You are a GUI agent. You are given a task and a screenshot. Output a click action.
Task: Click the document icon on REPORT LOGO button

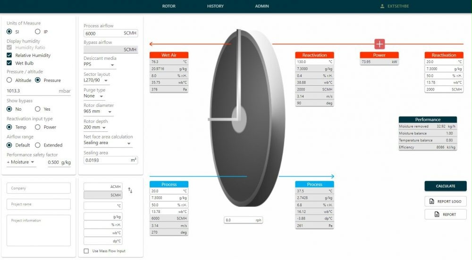click(x=431, y=202)
